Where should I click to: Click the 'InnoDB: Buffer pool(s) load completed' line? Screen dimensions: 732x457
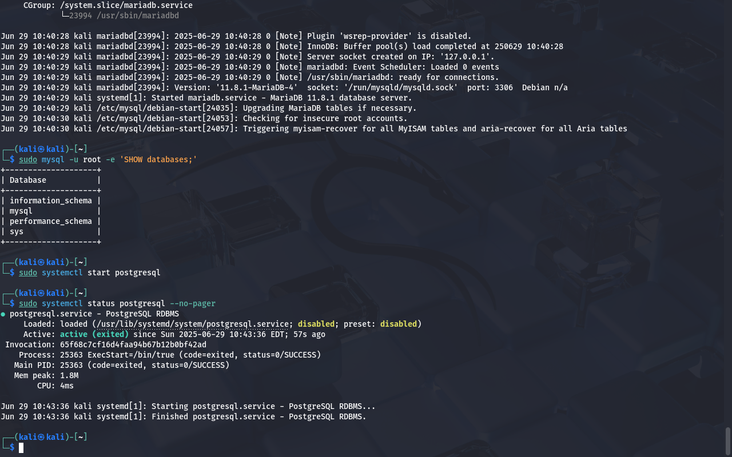(282, 46)
